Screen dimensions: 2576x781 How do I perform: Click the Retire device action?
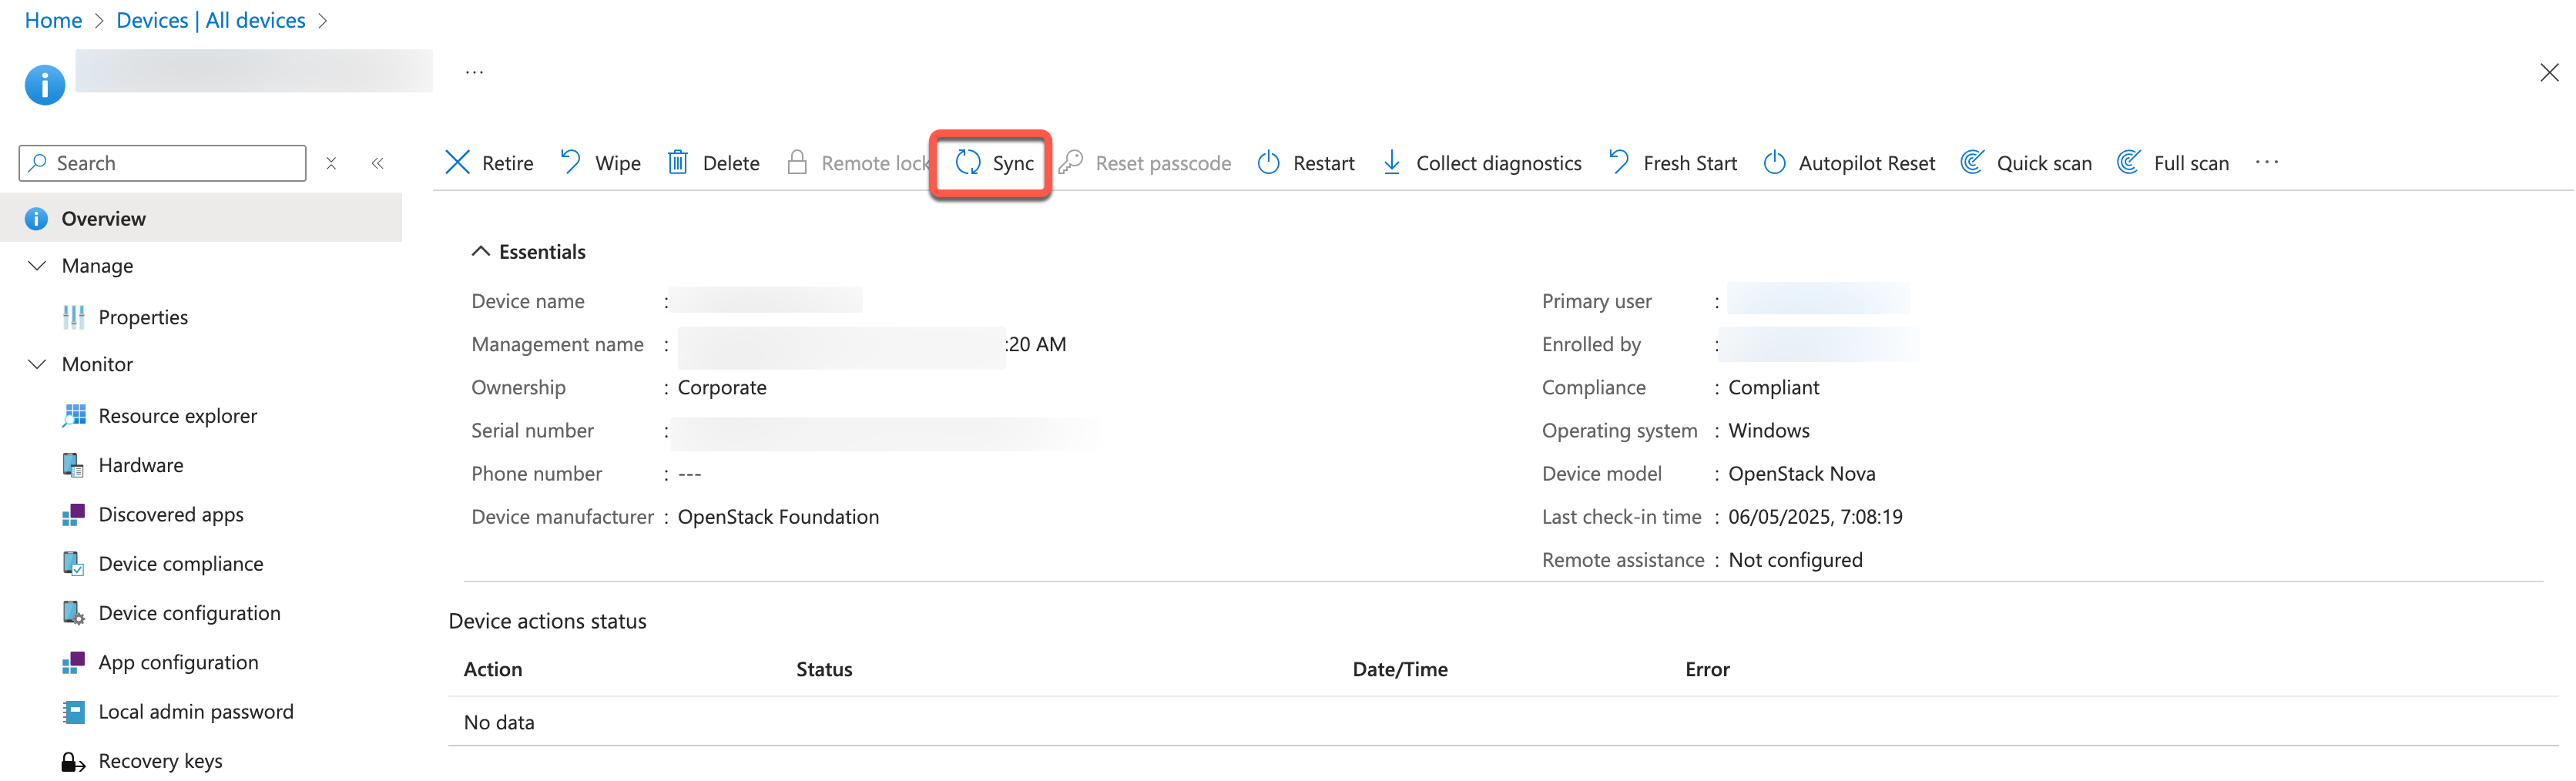489,163
